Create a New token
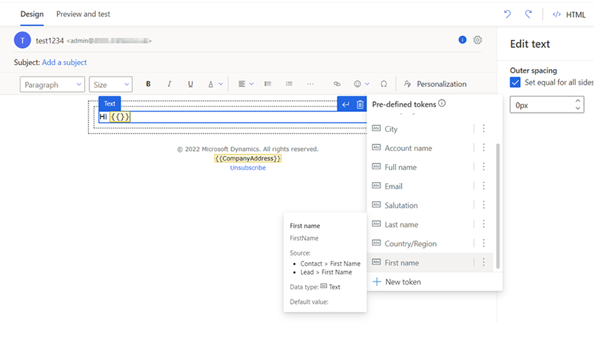 point(403,282)
